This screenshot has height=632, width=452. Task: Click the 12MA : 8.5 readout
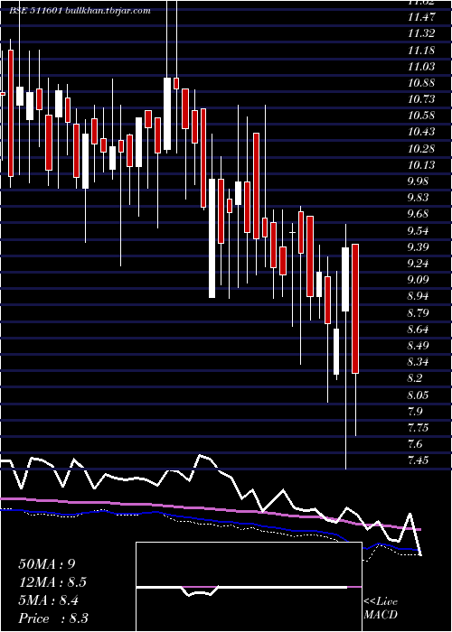52,582
